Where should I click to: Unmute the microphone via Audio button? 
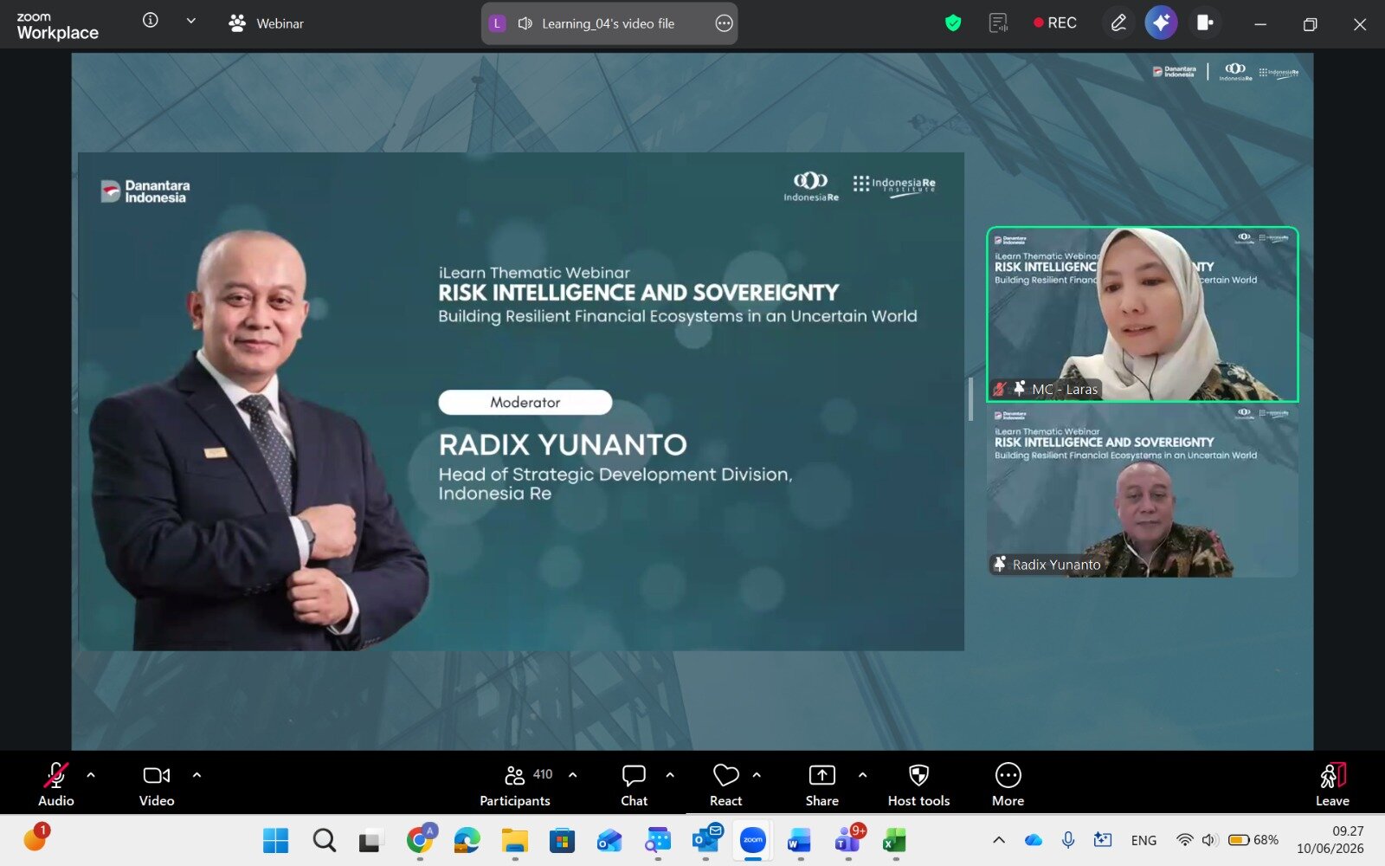(x=56, y=785)
